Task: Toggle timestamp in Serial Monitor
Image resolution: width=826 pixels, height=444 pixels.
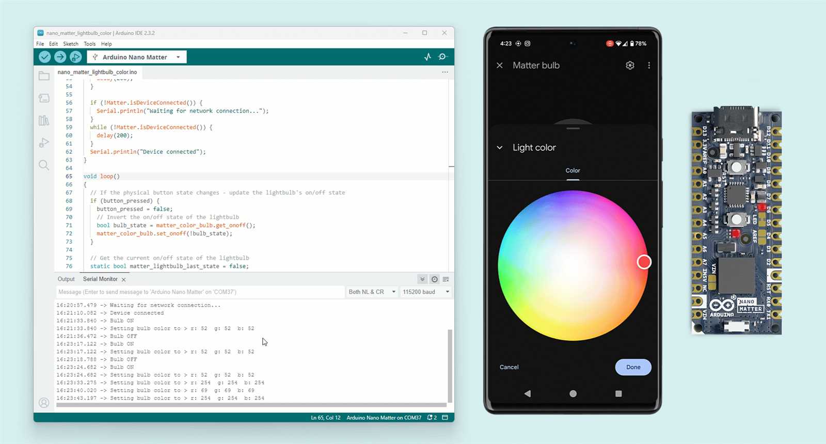Action: 435,279
